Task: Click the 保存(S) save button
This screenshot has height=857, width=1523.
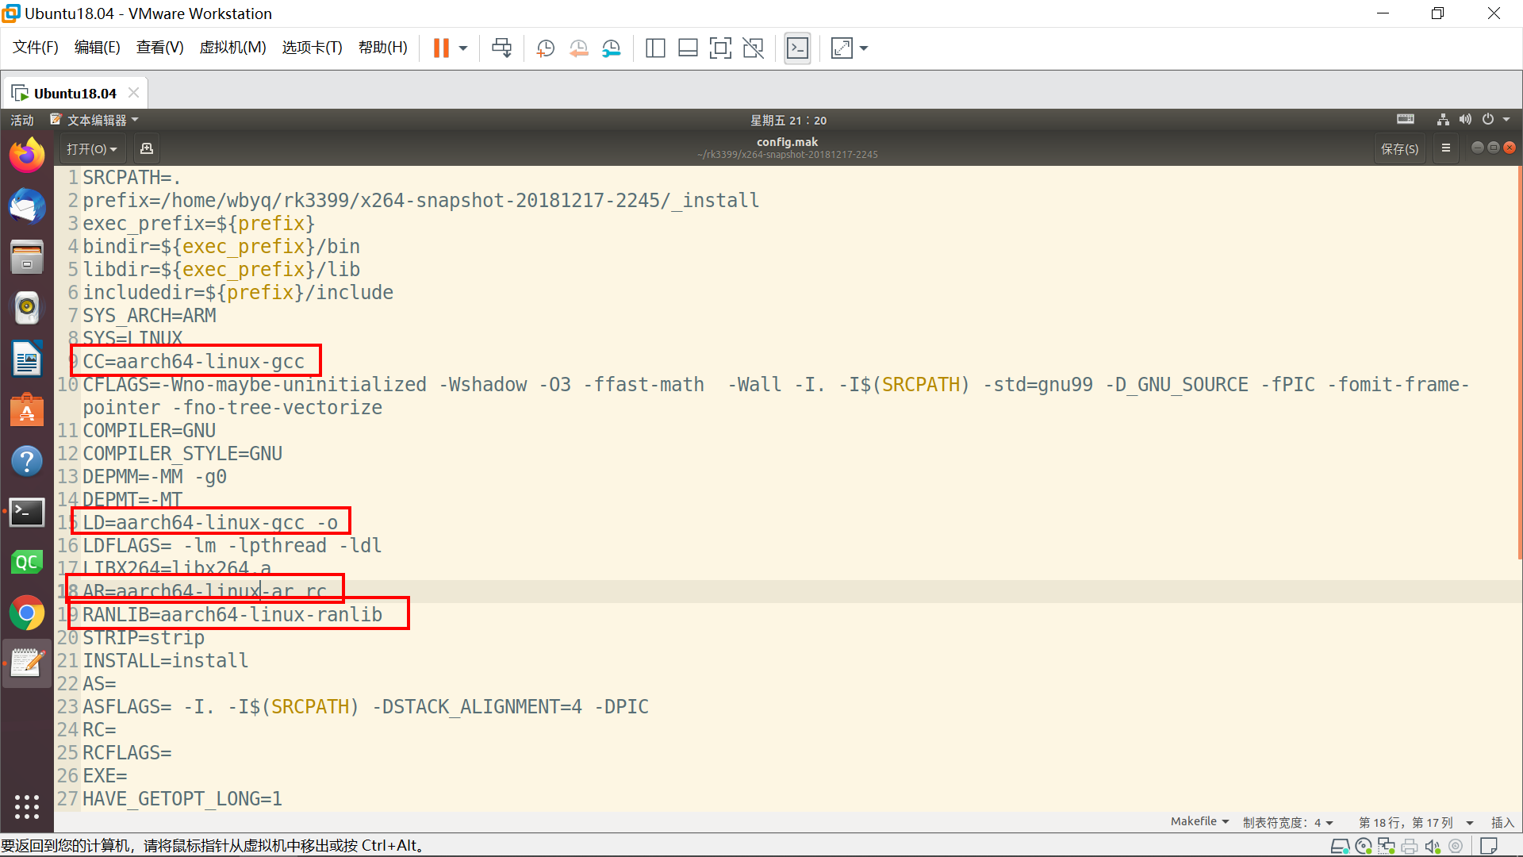Action: (x=1399, y=148)
